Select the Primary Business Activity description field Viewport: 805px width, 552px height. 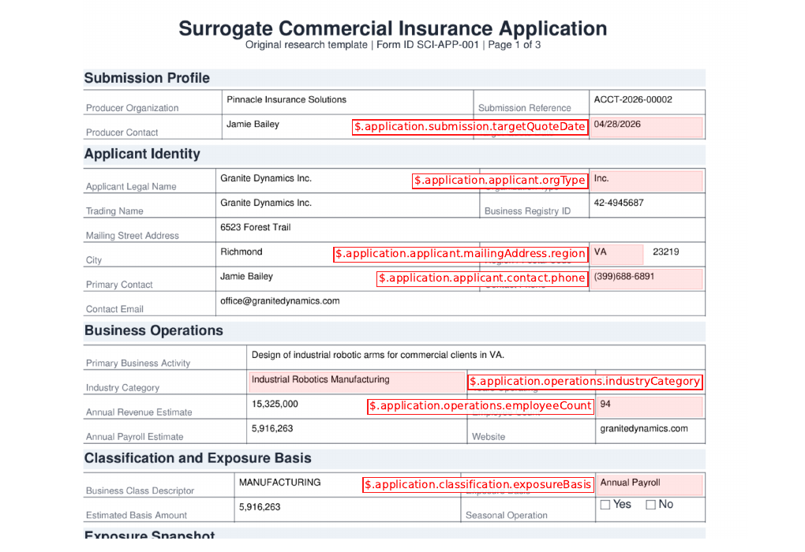pos(476,357)
